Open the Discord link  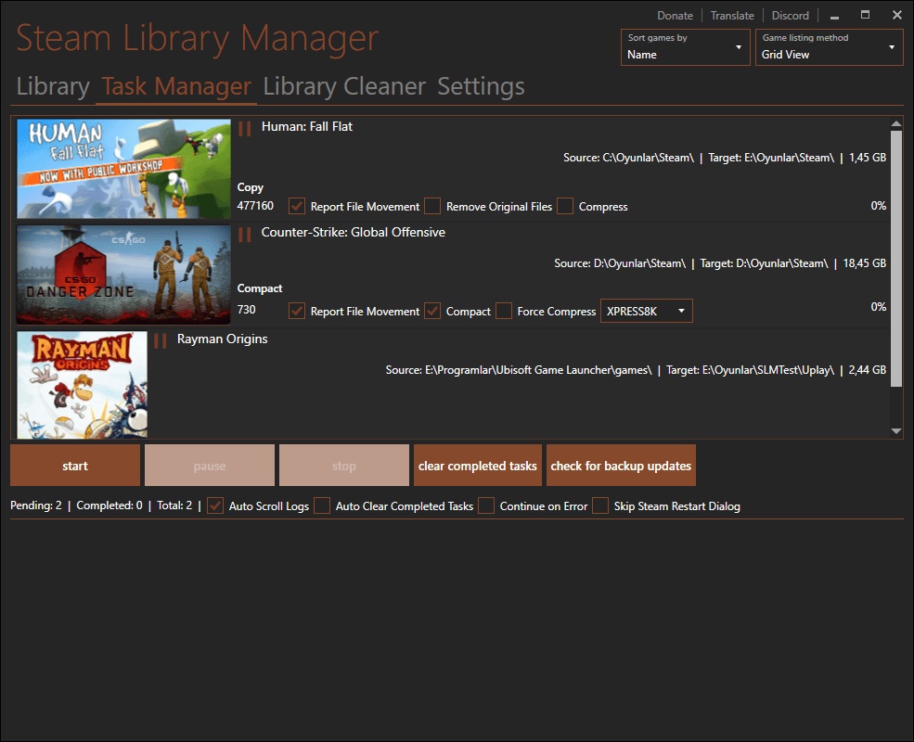(790, 15)
